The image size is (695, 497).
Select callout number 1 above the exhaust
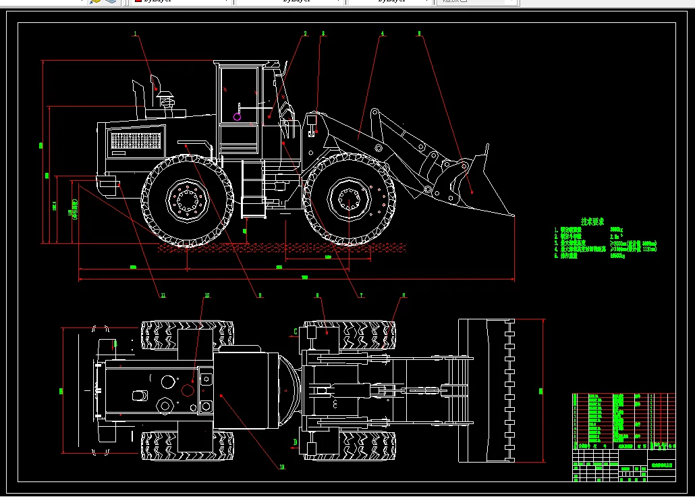click(x=135, y=33)
